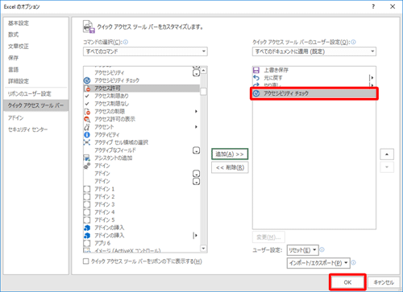The width and height of the screenshot is (403, 292).
Task: Open the アドイン category in sidebar
Action: (15, 118)
